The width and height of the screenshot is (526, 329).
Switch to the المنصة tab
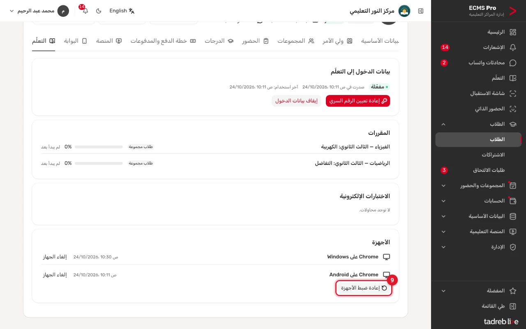click(109, 41)
